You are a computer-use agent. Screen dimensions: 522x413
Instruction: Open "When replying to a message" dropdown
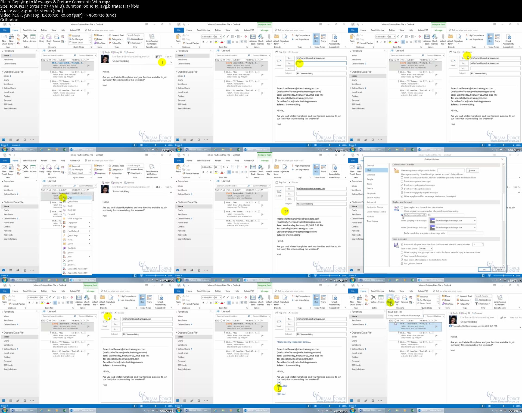click(453, 221)
